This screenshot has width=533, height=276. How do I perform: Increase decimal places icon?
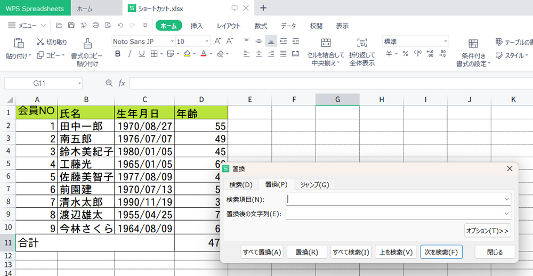tap(430, 54)
